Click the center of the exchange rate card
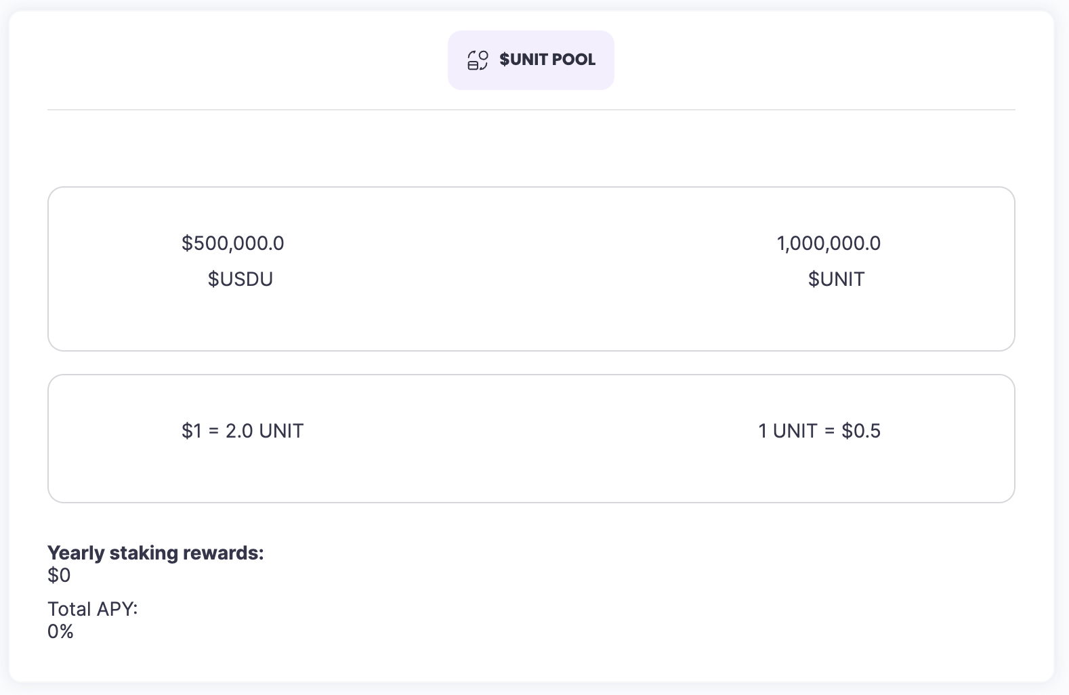1069x695 pixels. coord(531,438)
